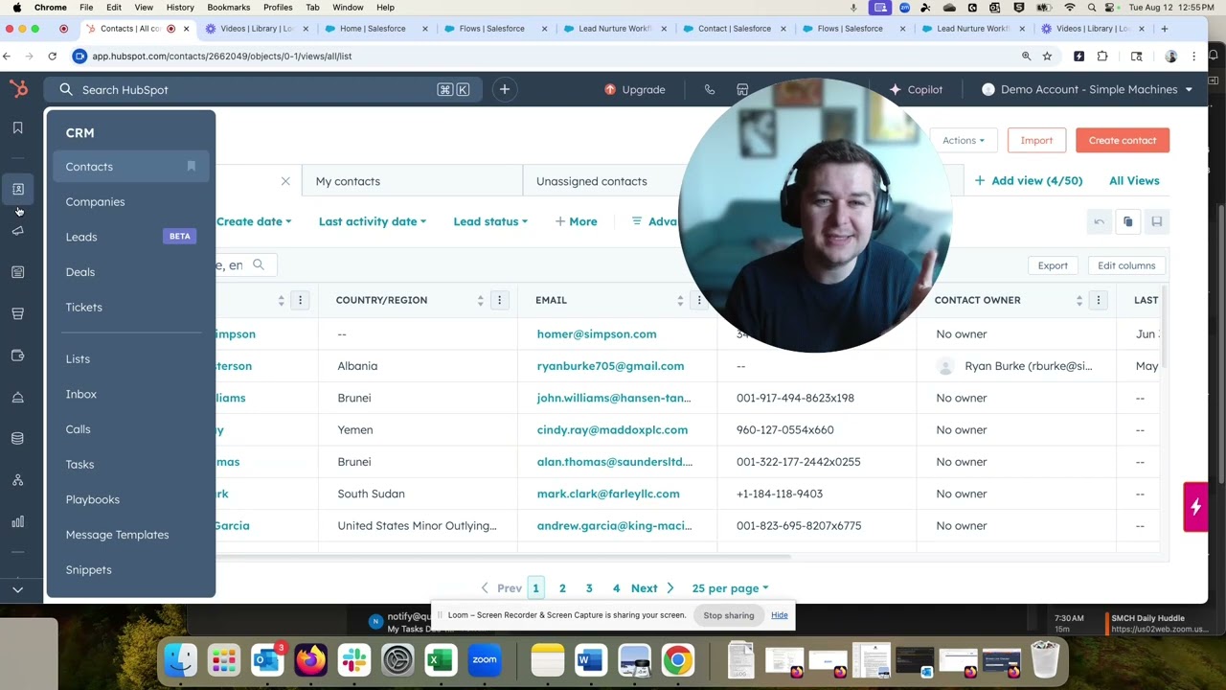Open email homer@simpson.com
The width and height of the screenshot is (1226, 690).
(x=597, y=334)
